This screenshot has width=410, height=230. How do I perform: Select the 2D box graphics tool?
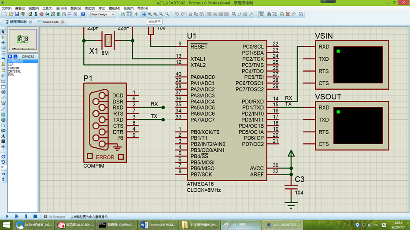pyautogui.click(x=3, y=115)
